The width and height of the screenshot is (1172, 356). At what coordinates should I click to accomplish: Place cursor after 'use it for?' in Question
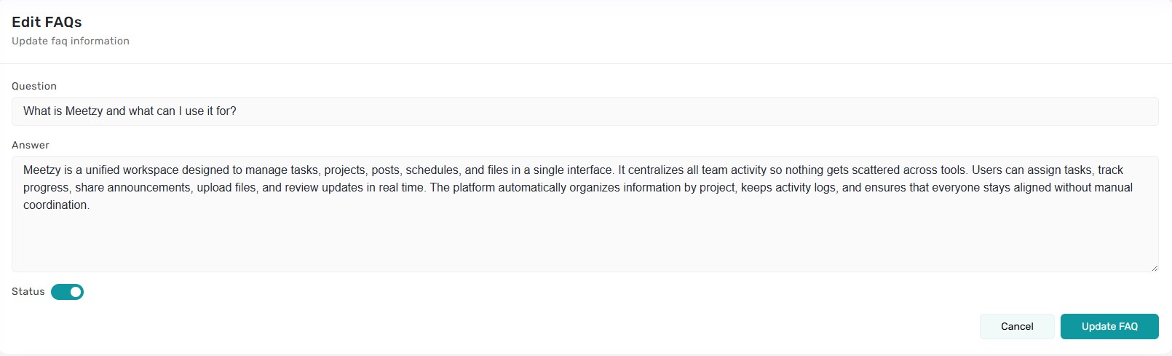click(x=237, y=111)
